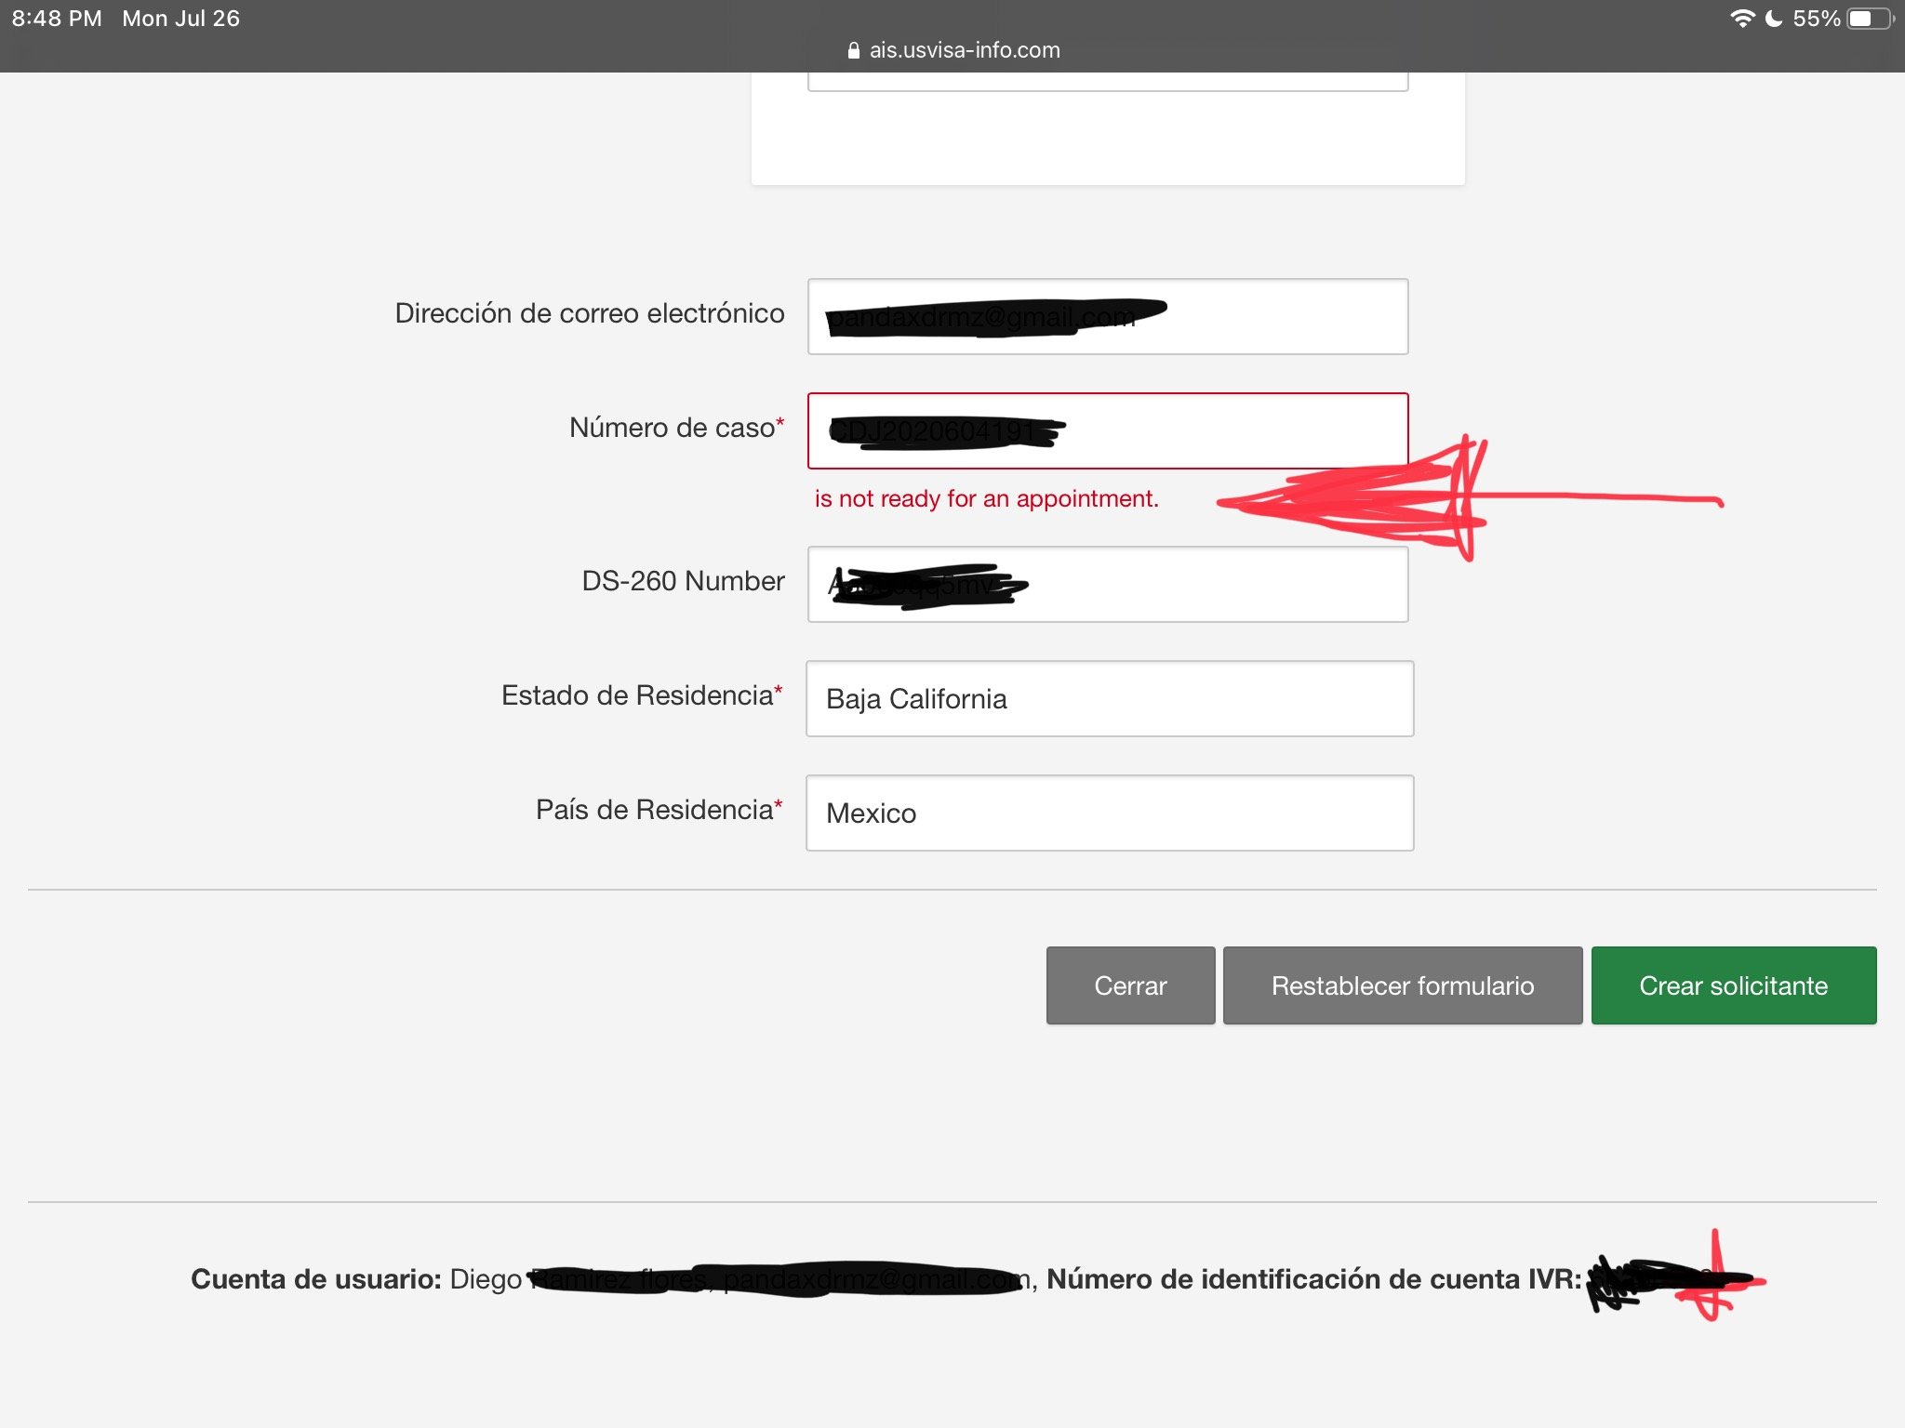Tap the battery indicator icon
The width and height of the screenshot is (1905, 1428).
tap(1869, 19)
